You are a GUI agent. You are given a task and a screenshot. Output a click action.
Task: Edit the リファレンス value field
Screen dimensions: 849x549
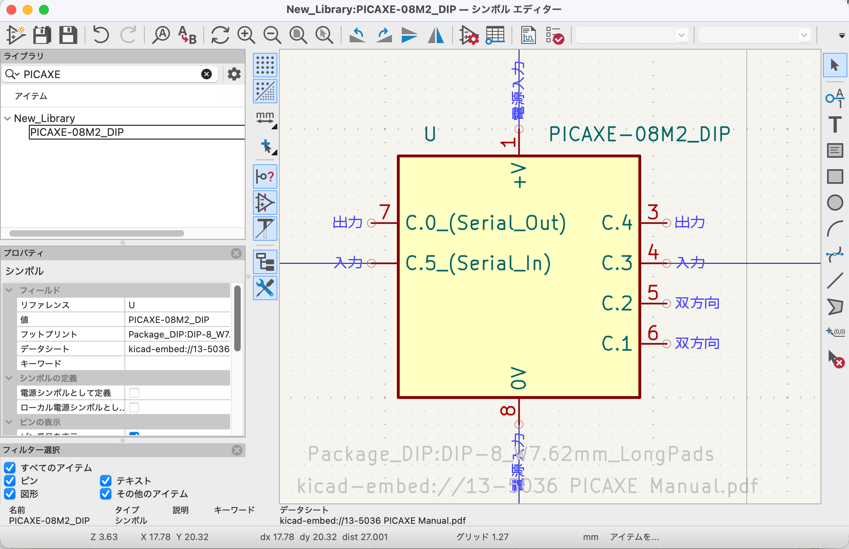tap(177, 305)
